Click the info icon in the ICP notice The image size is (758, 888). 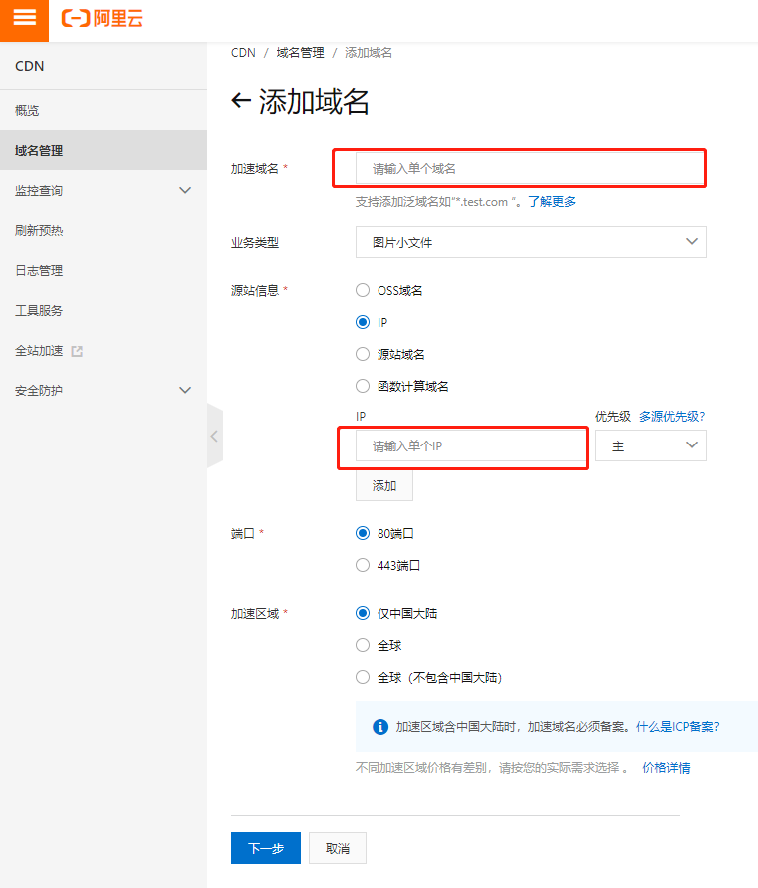coord(379,727)
